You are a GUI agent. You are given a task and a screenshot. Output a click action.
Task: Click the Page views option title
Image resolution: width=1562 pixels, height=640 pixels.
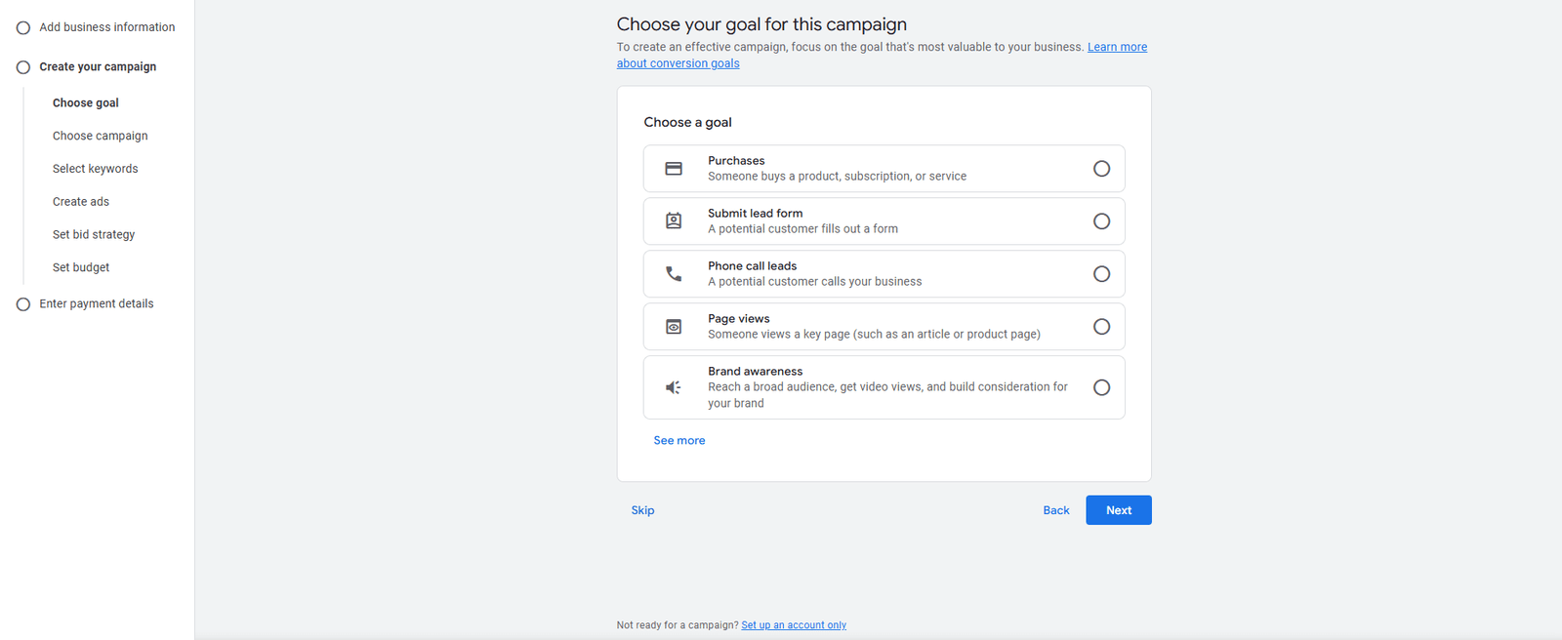click(739, 319)
